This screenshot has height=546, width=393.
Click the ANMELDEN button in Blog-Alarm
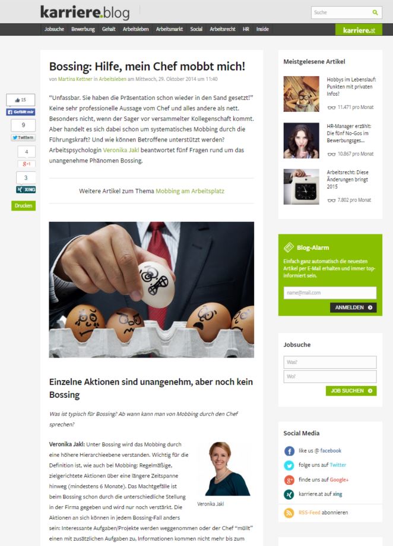[353, 307]
